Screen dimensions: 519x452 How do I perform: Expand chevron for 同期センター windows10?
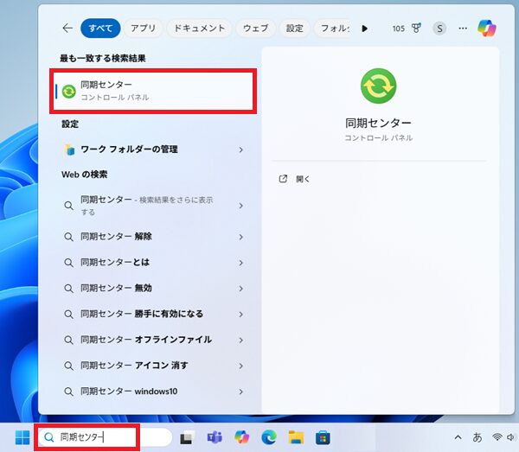point(241,392)
